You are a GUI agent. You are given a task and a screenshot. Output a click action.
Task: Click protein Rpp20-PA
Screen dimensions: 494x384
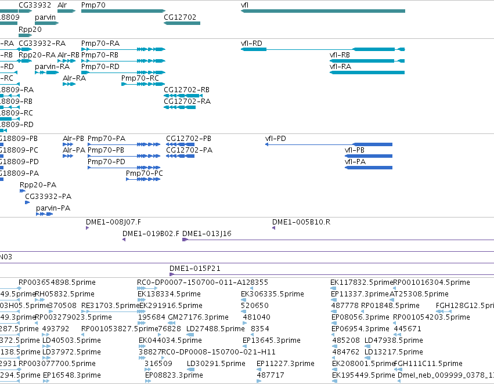(x=23, y=191)
